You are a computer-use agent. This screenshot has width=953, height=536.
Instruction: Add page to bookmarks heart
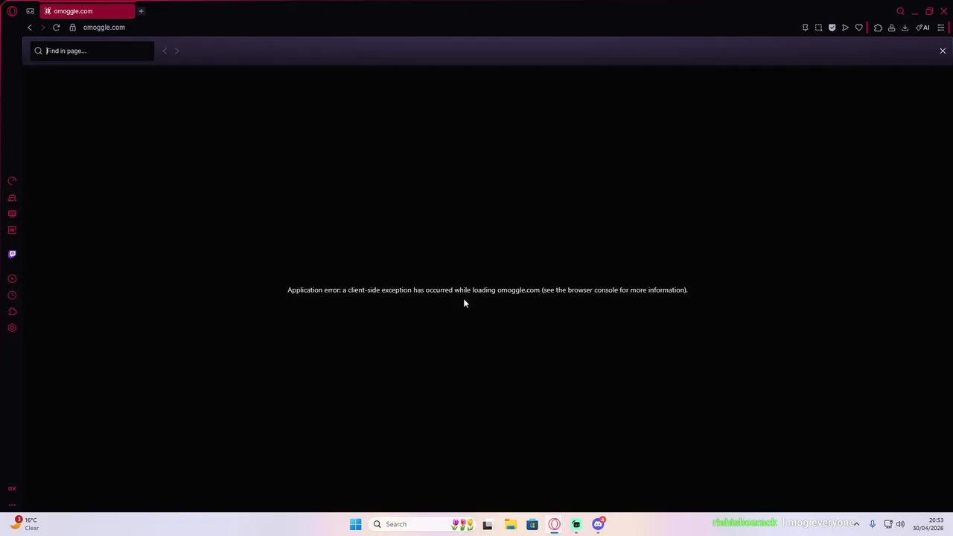[858, 28]
